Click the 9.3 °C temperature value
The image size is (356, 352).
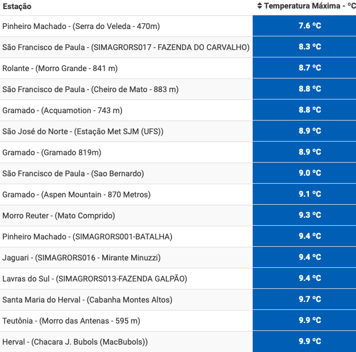309,216
